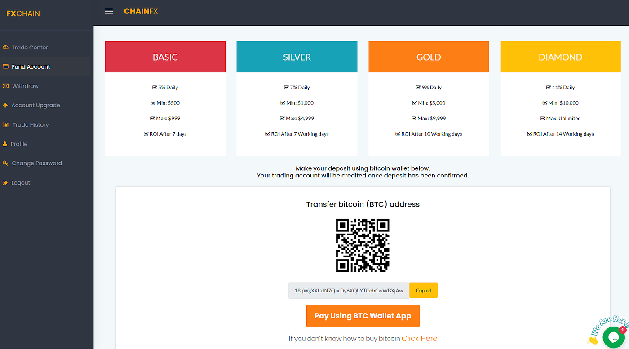Open Change Password page
Viewport: 629px width, 349px height.
pyautogui.click(x=37, y=163)
